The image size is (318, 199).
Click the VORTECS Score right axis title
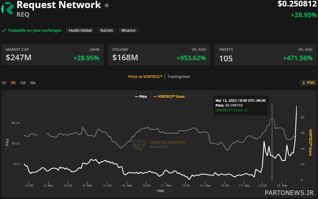pyautogui.click(x=310, y=143)
